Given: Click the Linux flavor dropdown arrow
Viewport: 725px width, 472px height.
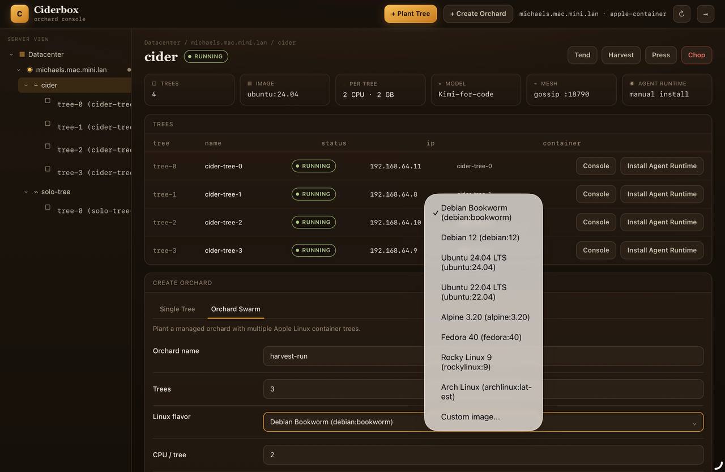Looking at the screenshot, I should [x=694, y=423].
